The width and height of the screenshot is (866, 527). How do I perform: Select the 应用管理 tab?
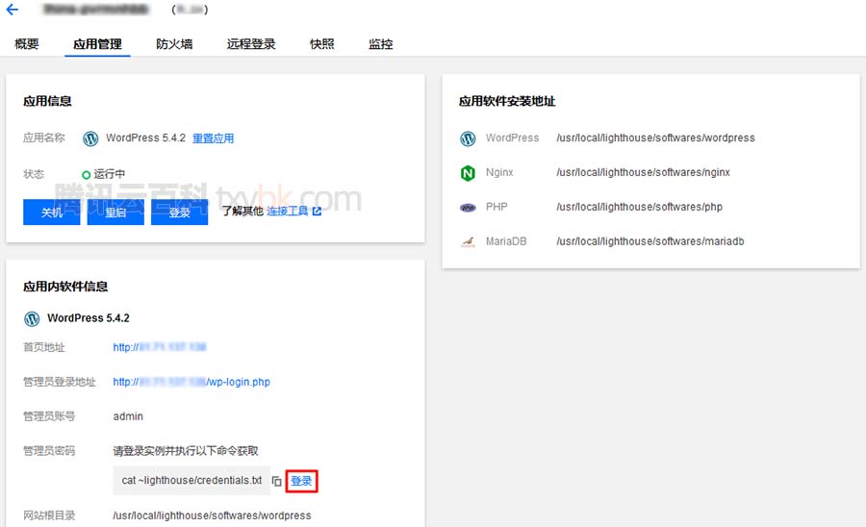pos(97,44)
